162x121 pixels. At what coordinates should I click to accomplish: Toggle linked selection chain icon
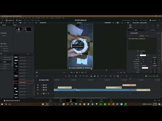click(94, 76)
